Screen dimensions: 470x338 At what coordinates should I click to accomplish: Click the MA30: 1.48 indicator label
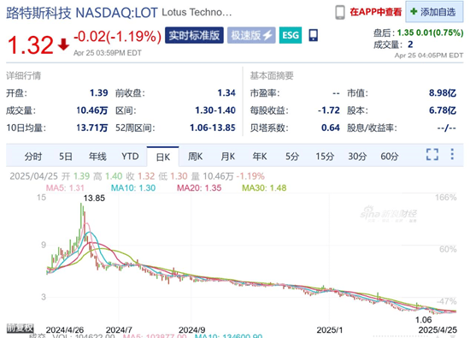coord(264,188)
